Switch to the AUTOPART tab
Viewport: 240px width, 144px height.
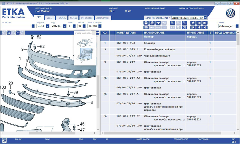103,18
